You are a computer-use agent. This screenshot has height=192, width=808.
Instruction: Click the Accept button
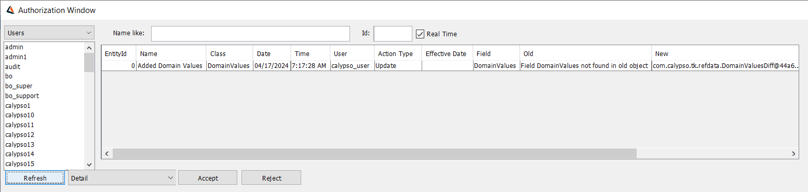point(208,177)
